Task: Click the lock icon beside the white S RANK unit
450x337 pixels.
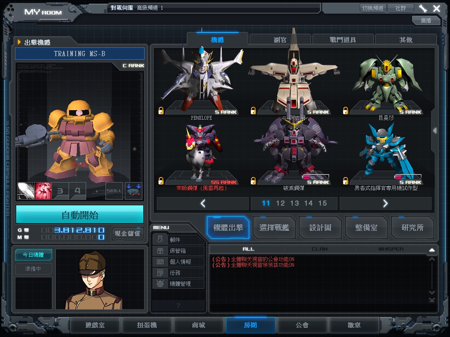Action: (253, 111)
